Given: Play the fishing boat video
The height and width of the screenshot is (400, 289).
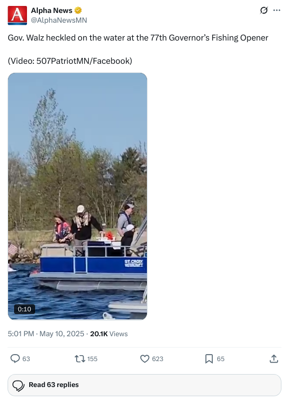Looking at the screenshot, I should [x=77, y=196].
